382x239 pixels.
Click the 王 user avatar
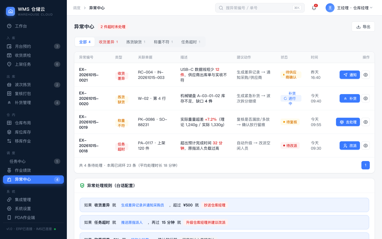point(330,8)
